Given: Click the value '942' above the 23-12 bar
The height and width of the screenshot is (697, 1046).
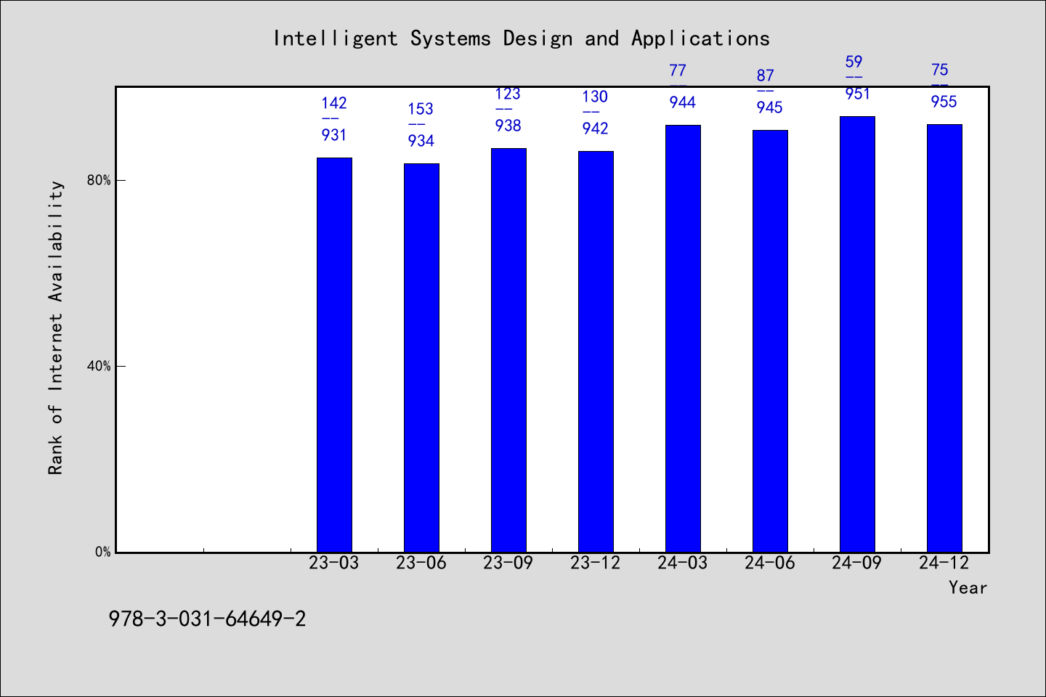Looking at the screenshot, I should click(595, 129).
